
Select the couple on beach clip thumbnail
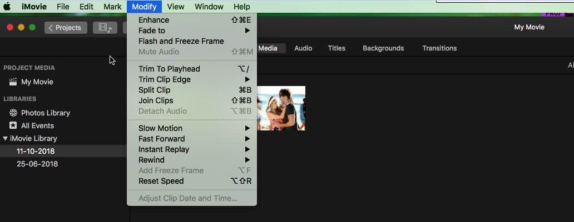[281, 108]
